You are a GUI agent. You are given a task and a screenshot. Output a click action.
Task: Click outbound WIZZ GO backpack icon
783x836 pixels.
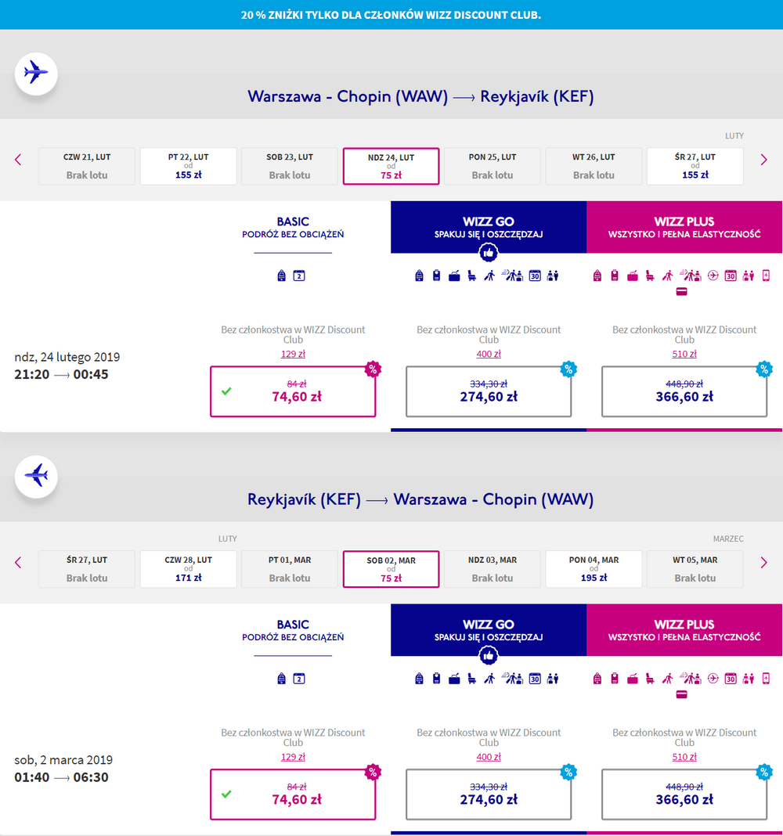(419, 276)
